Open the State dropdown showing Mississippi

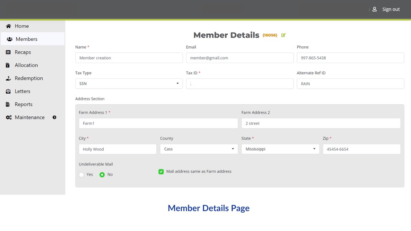(280, 149)
